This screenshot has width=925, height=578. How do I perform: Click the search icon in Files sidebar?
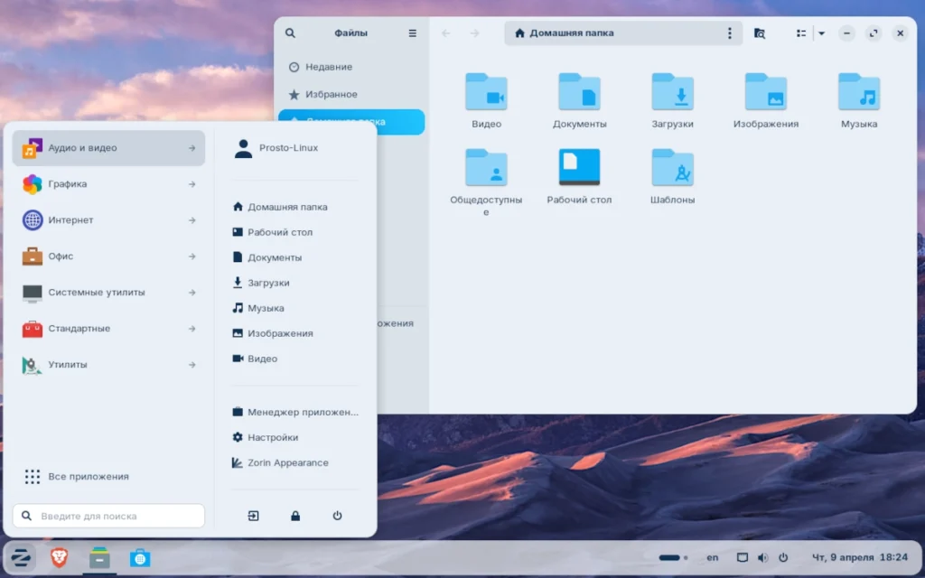[290, 33]
